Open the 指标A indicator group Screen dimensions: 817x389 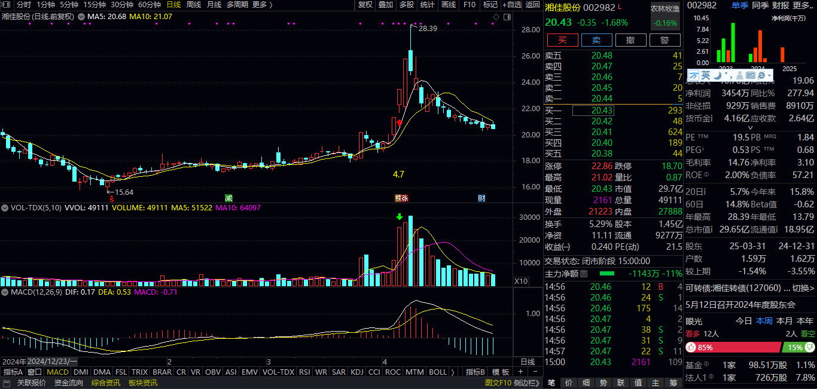tap(12, 372)
